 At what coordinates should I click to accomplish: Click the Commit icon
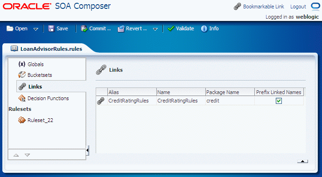coord(84,29)
